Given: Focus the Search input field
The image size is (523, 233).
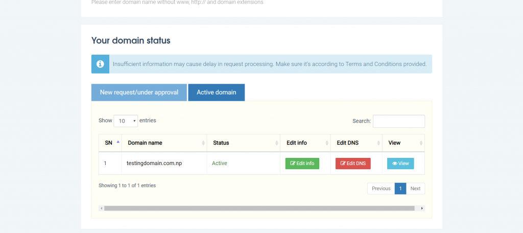Looking at the screenshot, I should click(x=398, y=121).
